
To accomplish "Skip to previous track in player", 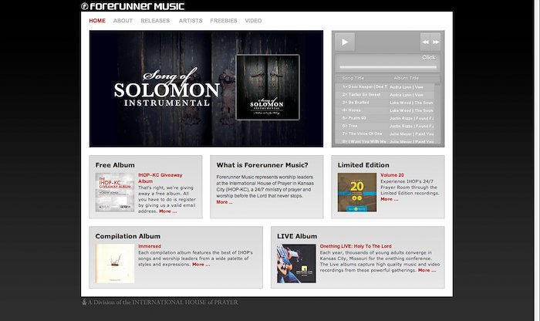I will pyautogui.click(x=426, y=42).
